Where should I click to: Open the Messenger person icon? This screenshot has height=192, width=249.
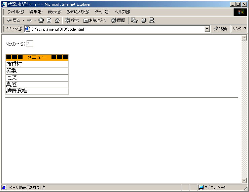pos(152,20)
